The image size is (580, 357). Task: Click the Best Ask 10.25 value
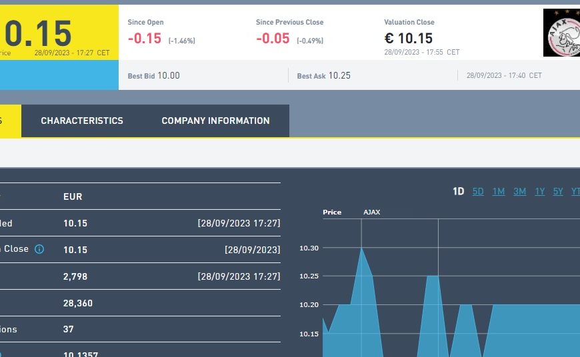[x=339, y=76]
